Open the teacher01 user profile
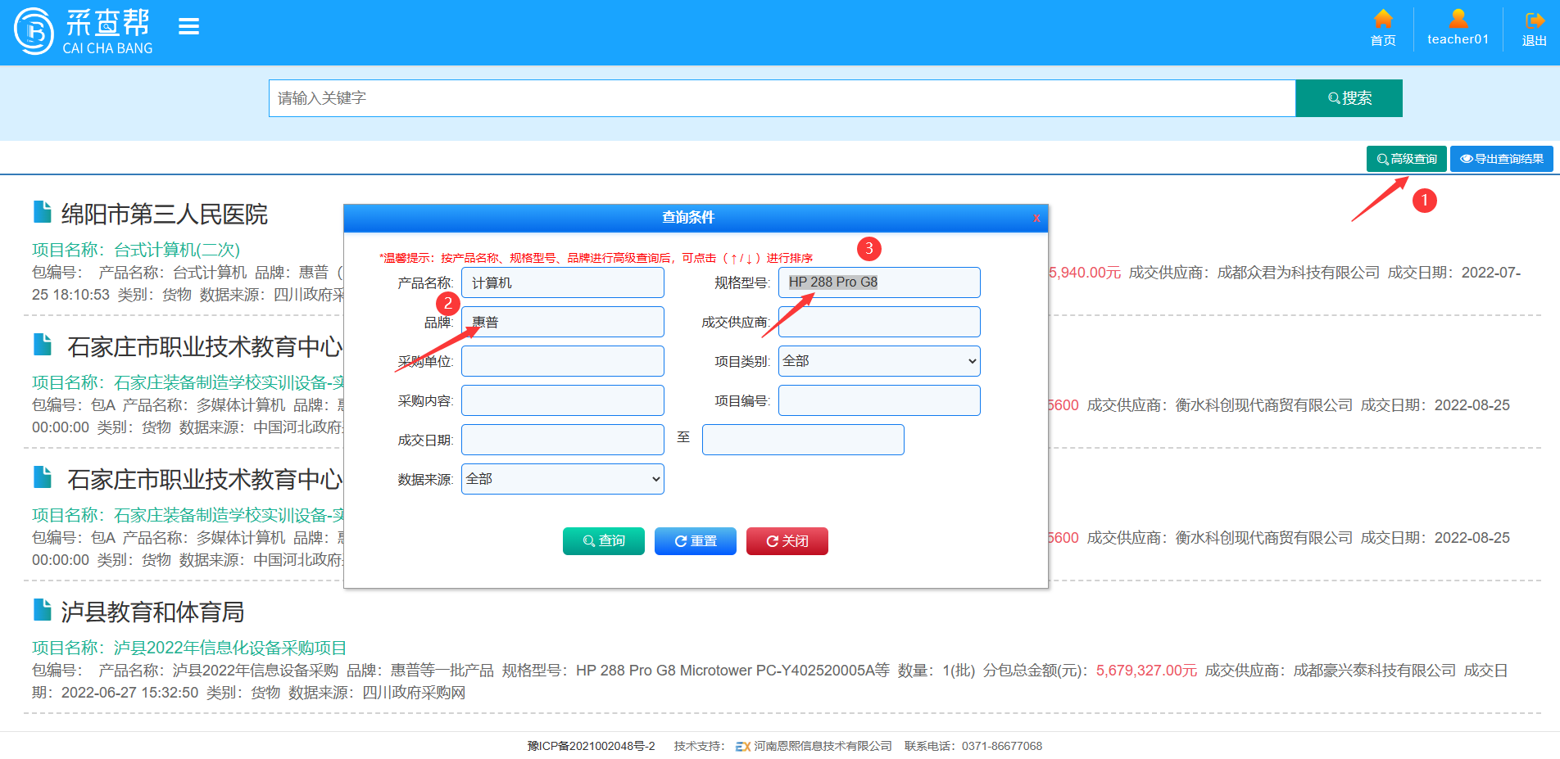Screen dimensions: 1560x759 tap(1458, 28)
